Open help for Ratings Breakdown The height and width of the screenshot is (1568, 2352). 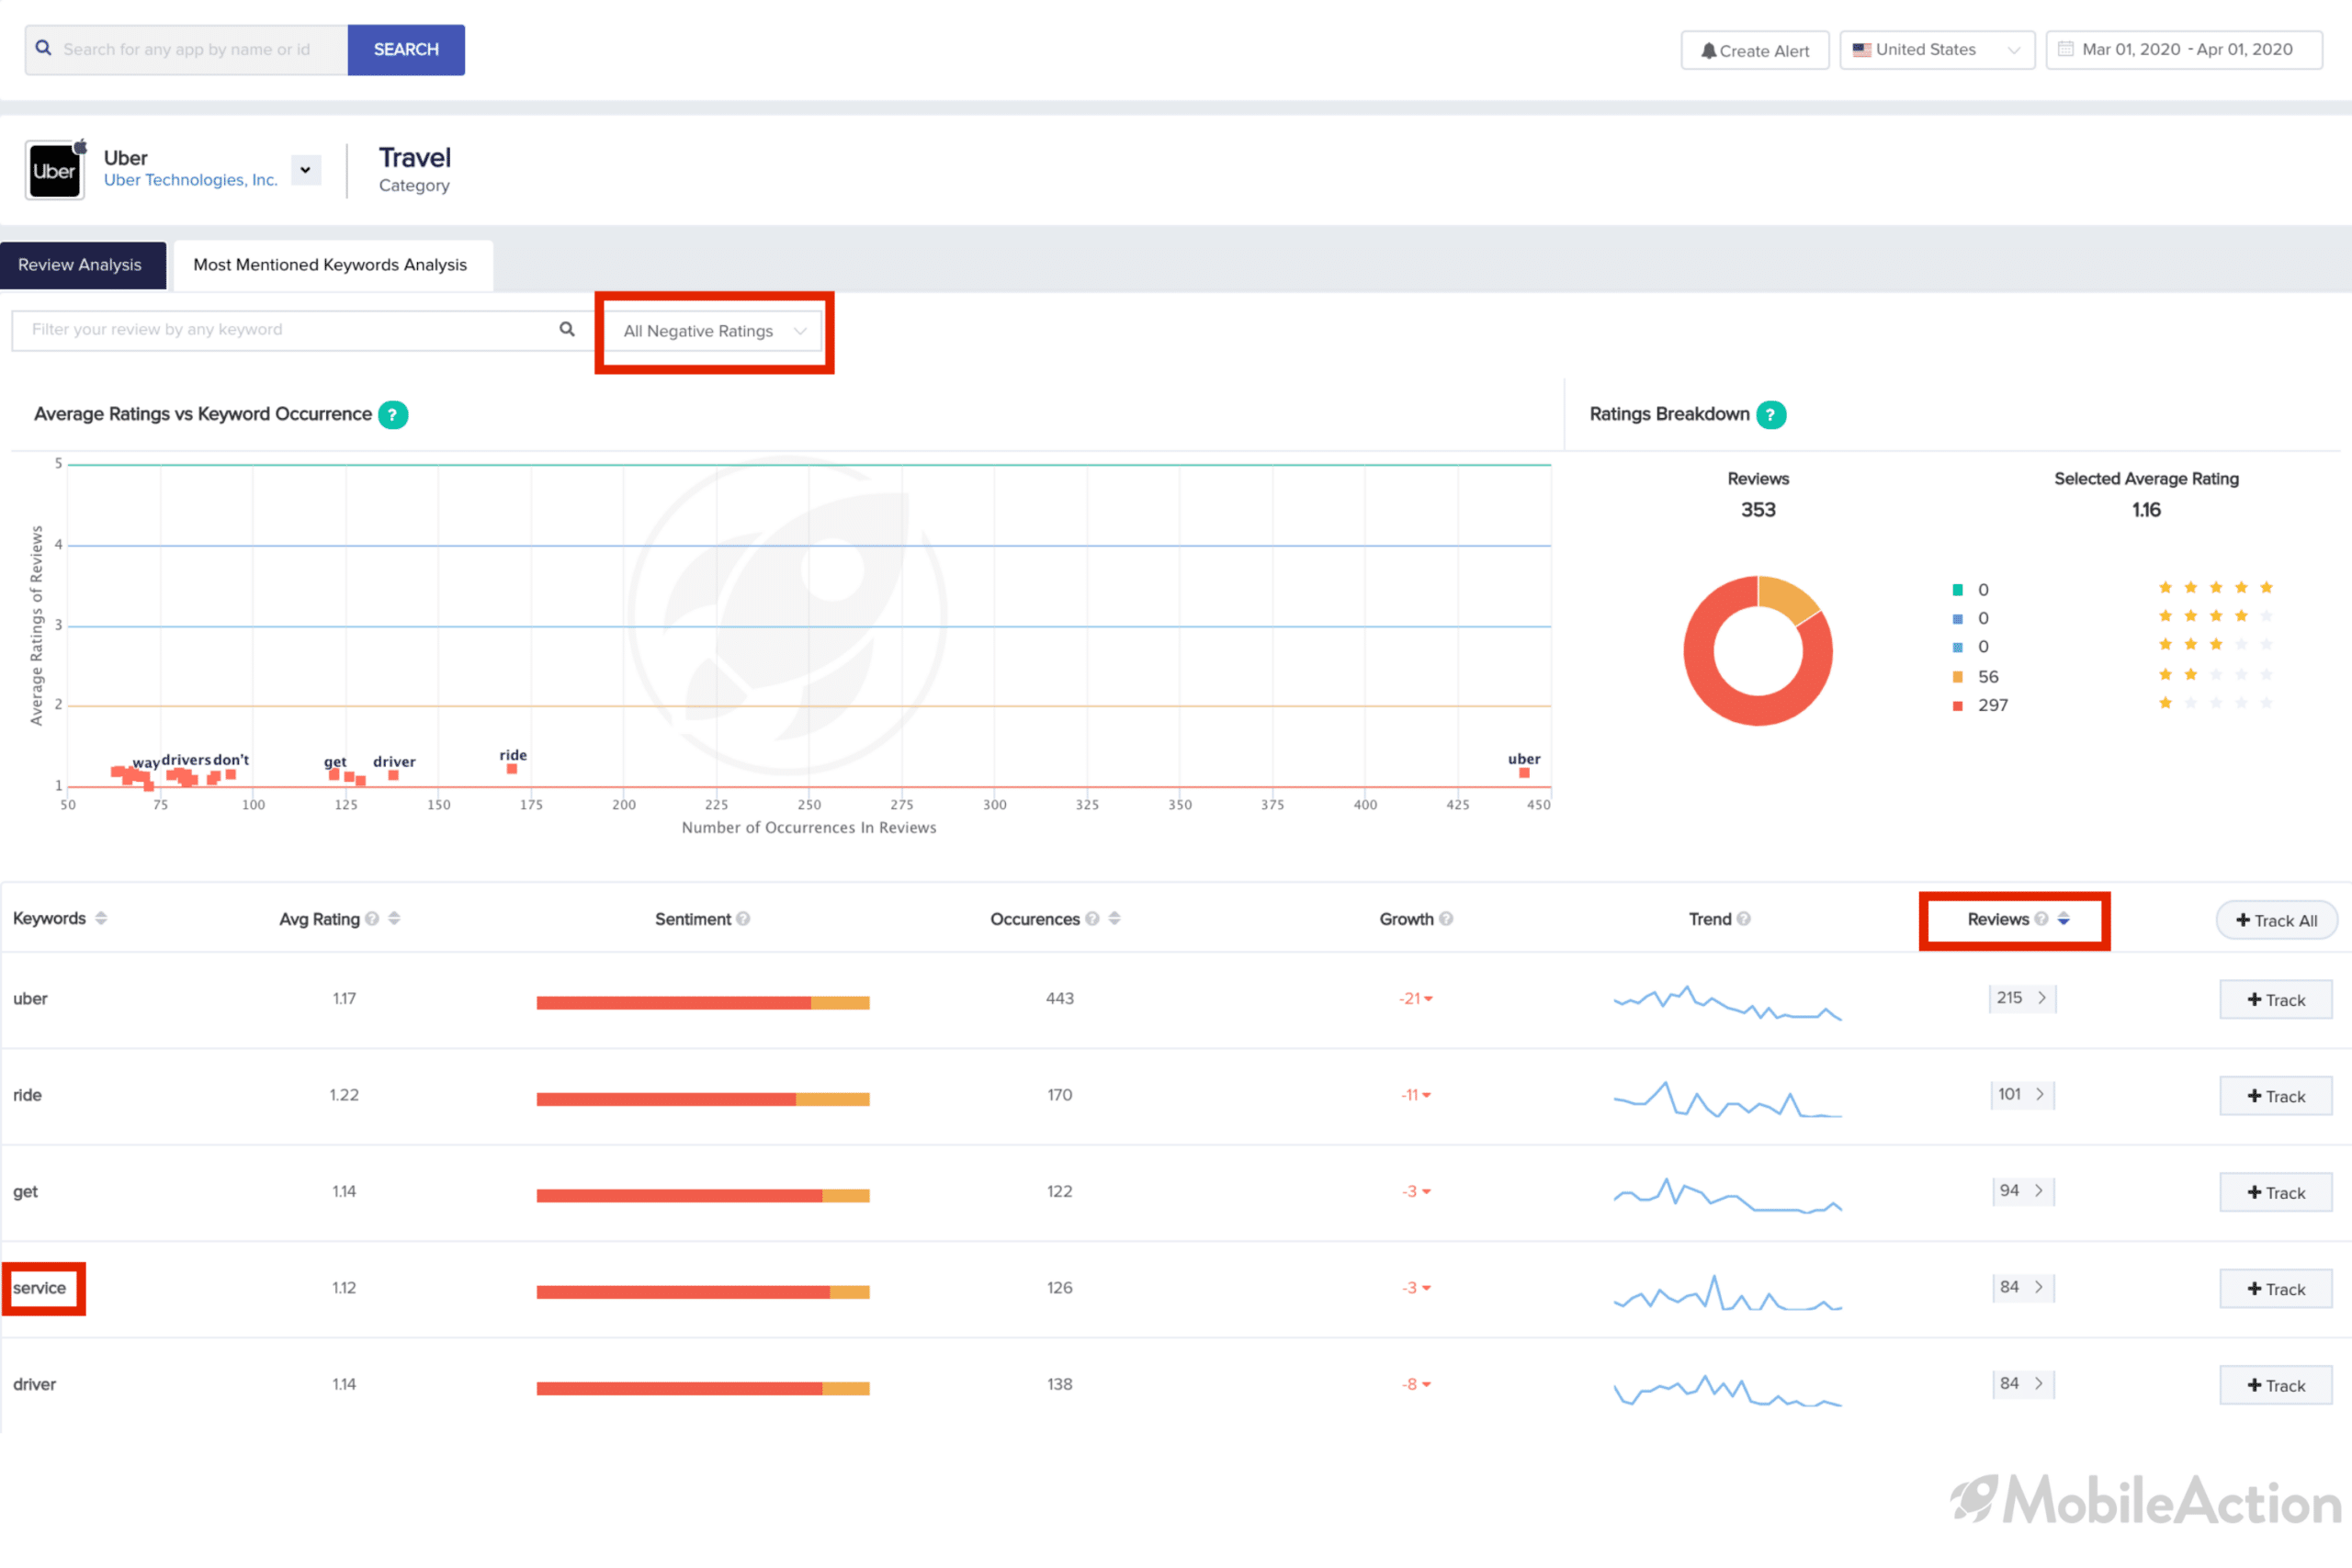point(1771,414)
